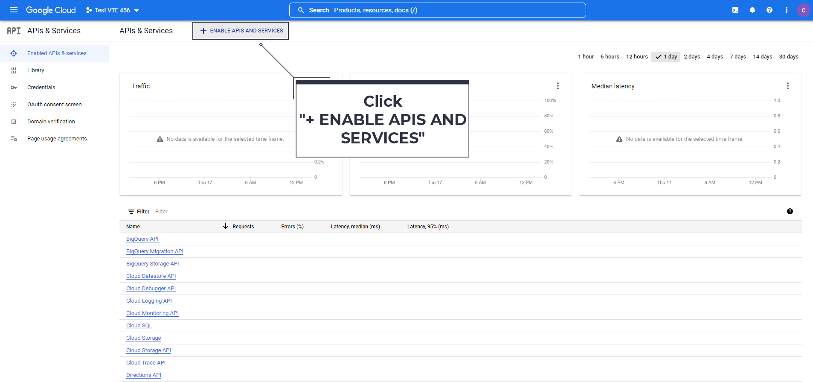Click the API logo icon in sidebar
Image resolution: width=813 pixels, height=382 pixels.
point(14,31)
